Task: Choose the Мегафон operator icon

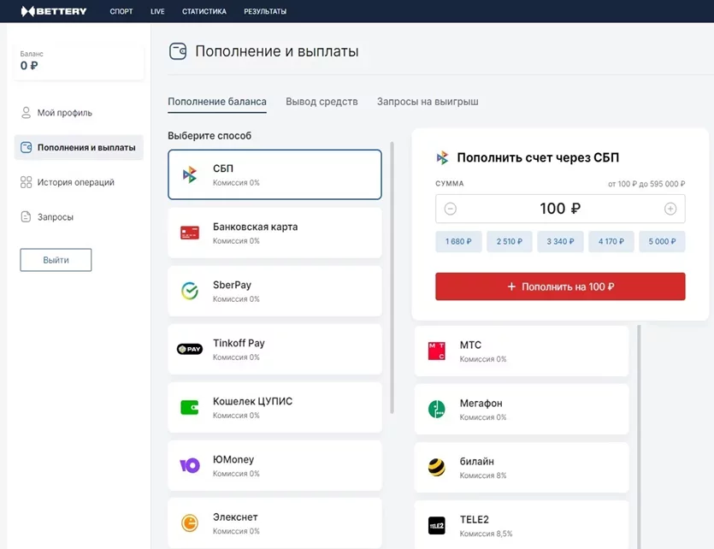Action: (436, 409)
